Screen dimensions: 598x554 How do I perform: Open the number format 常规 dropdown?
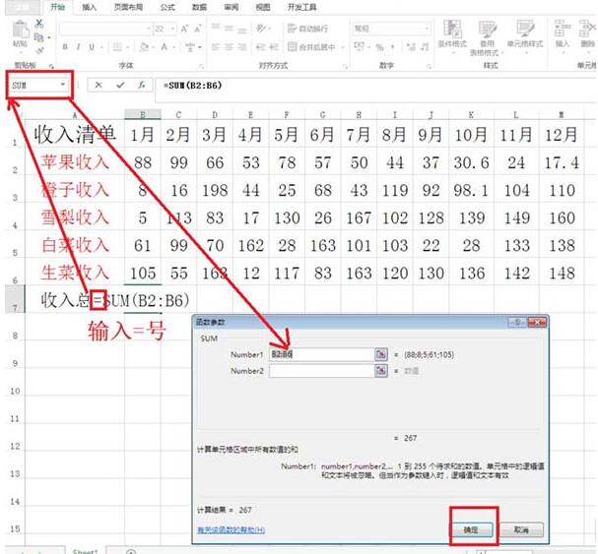(426, 29)
